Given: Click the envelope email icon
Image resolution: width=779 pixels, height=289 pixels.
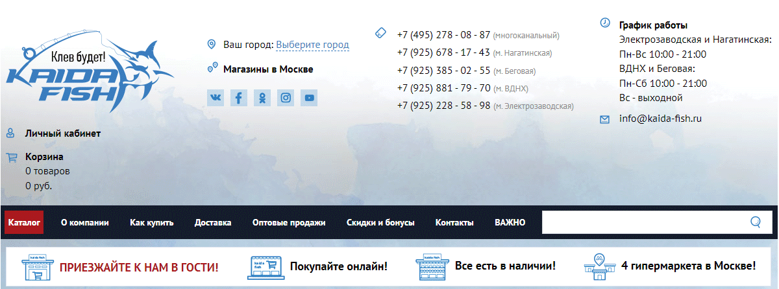Looking at the screenshot, I should tap(605, 119).
